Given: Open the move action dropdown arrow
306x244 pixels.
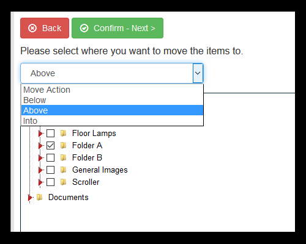Looking at the screenshot, I should (x=198, y=73).
